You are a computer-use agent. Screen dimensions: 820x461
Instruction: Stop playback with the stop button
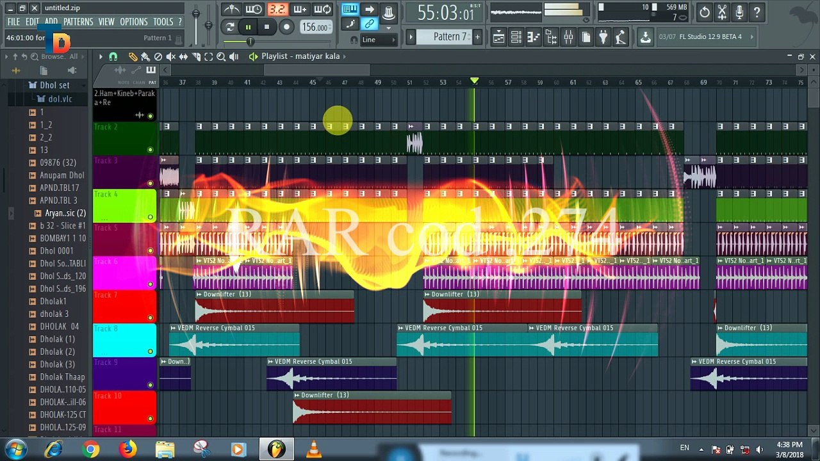point(266,27)
